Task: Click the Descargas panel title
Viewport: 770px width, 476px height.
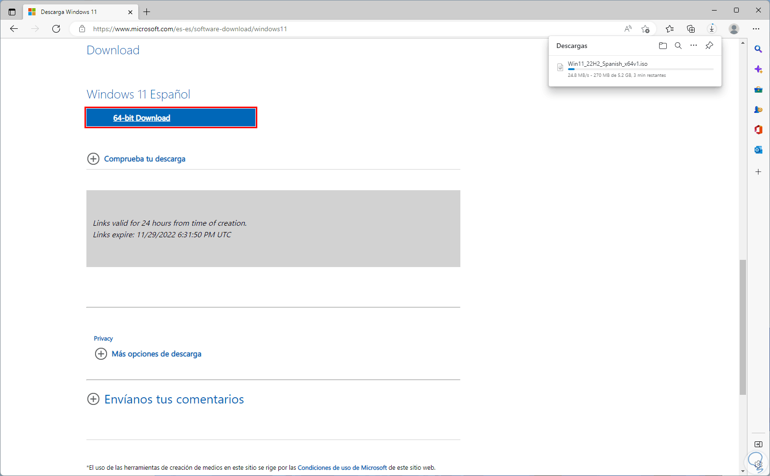Action: tap(572, 46)
